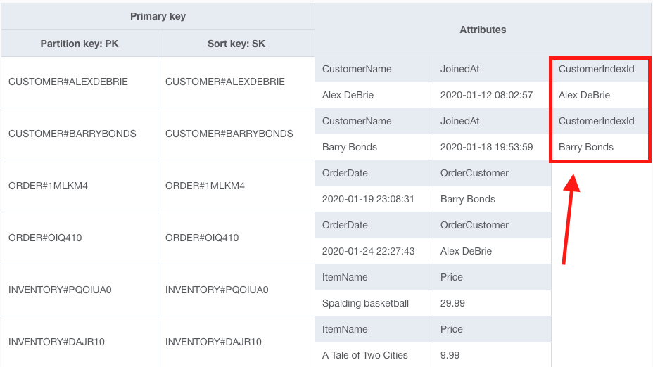Click INVENTORY#PQOIUA0 in the partition key column
Viewport: 653px width, 367px height.
[x=60, y=290]
